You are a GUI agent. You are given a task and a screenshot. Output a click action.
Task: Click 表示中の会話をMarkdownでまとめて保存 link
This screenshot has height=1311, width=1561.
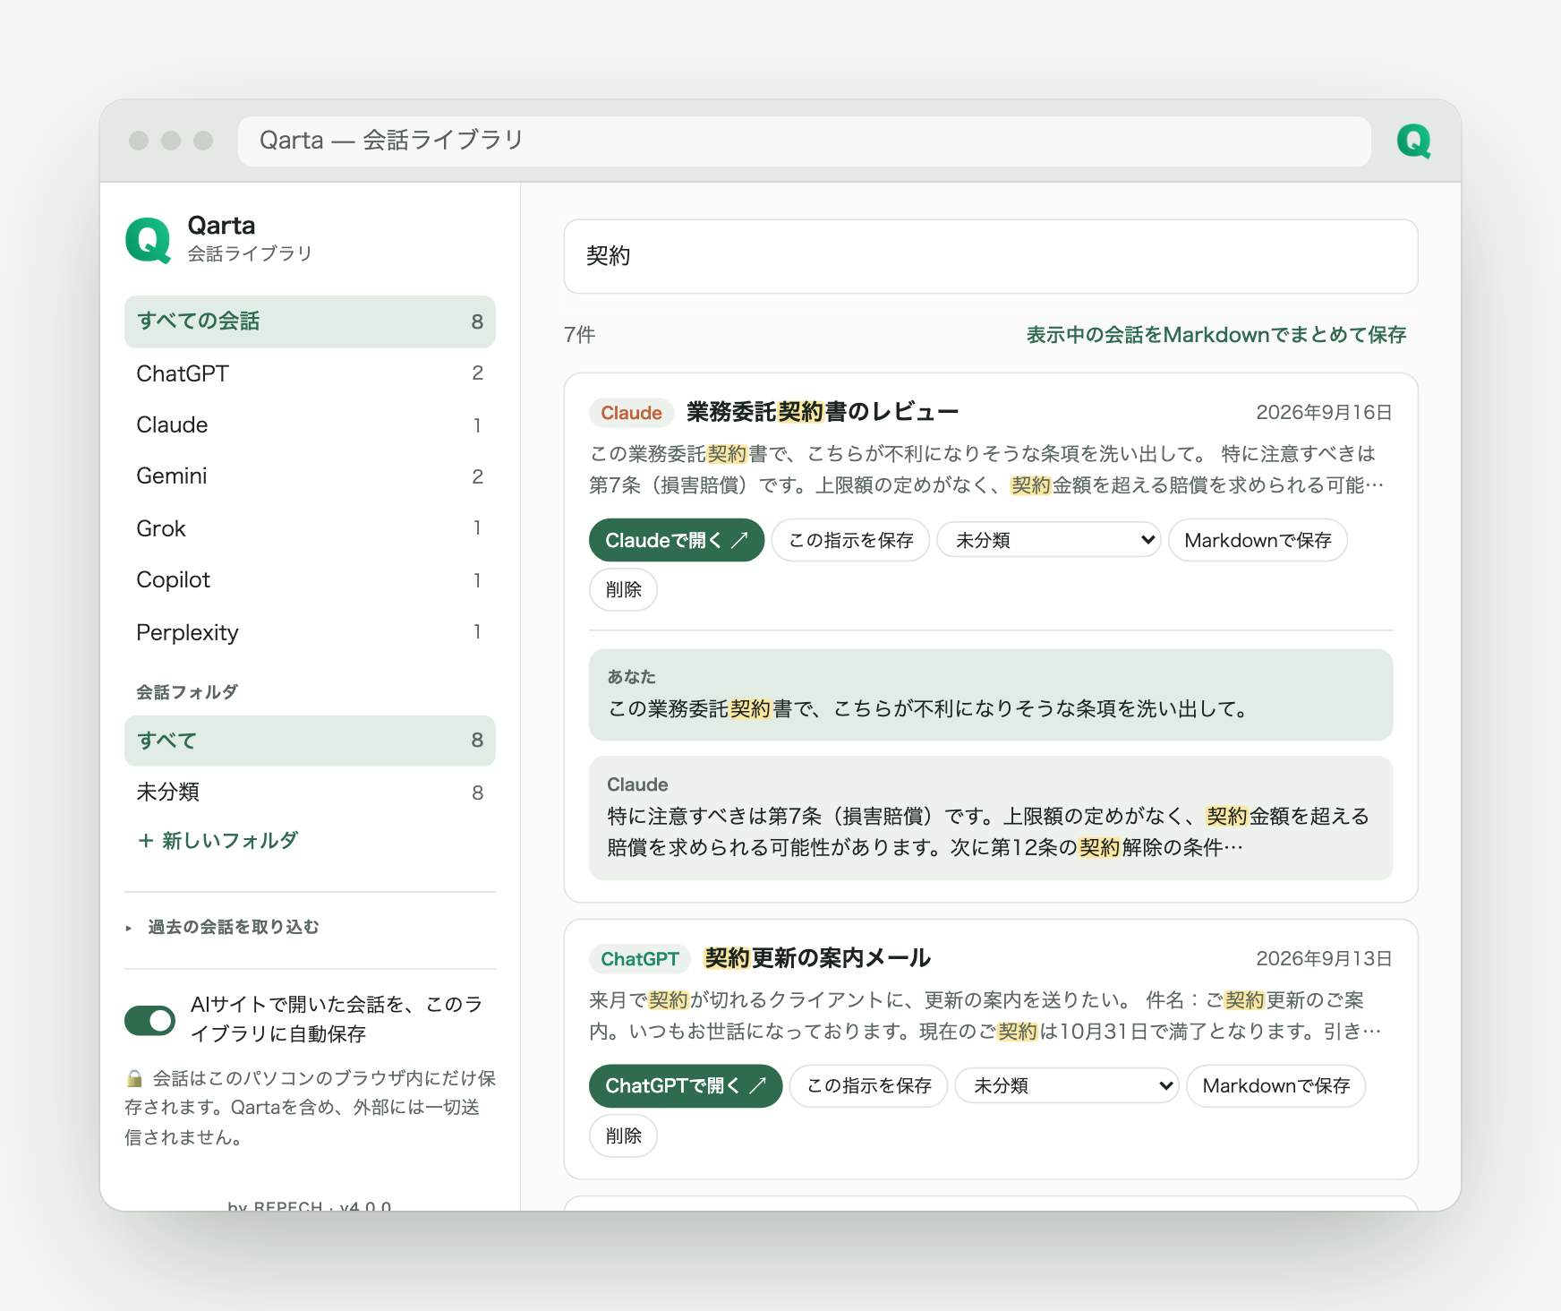[1216, 335]
